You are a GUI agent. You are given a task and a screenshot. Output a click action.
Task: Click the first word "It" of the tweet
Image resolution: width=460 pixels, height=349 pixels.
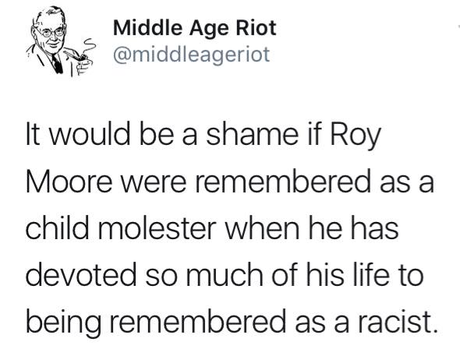coord(34,135)
